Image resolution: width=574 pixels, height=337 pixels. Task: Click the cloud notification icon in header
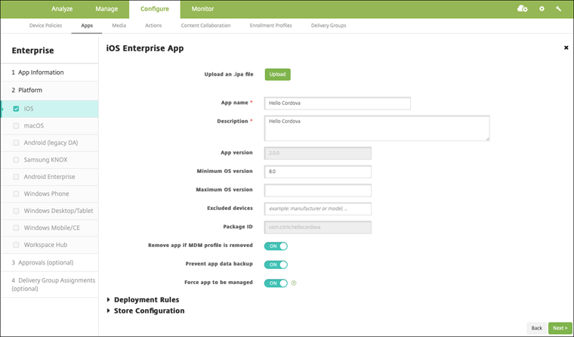(x=522, y=8)
